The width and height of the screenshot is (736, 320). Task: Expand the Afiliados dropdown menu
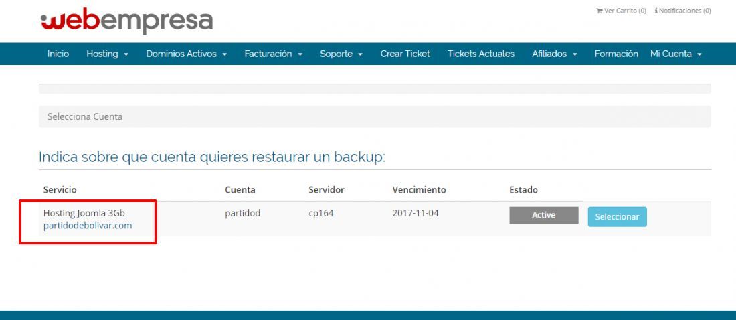click(555, 54)
